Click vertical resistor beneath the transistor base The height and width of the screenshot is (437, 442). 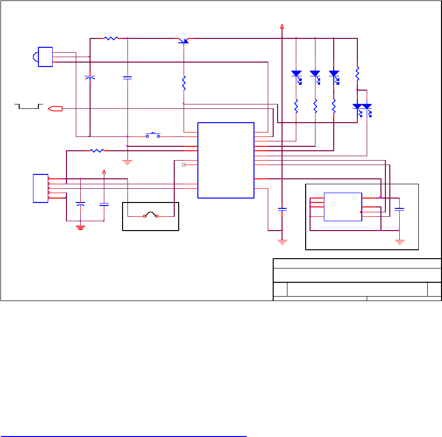184,83
